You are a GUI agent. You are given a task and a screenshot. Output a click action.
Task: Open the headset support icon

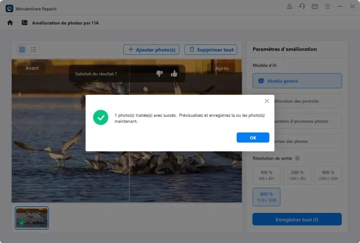pyautogui.click(x=302, y=7)
